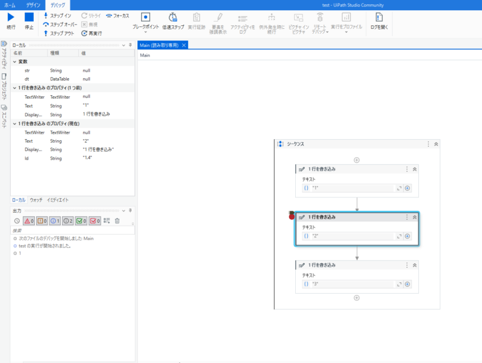Viewport: 482px width, 363px height.
Task: Toggle warning messages filter in Output
Action: click(42, 221)
